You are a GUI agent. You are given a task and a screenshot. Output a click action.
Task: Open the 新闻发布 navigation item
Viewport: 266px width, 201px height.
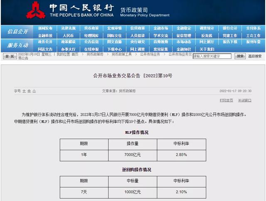tap(45, 29)
